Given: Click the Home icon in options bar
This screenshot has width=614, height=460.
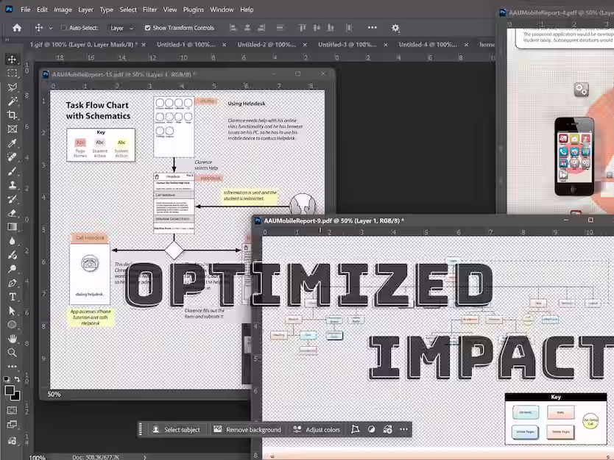Looking at the screenshot, I should 17,28.
